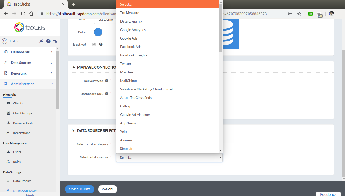Screen dimensions: 345x196
Task: Choose MailChimp as data source
Action: coord(167,81)
